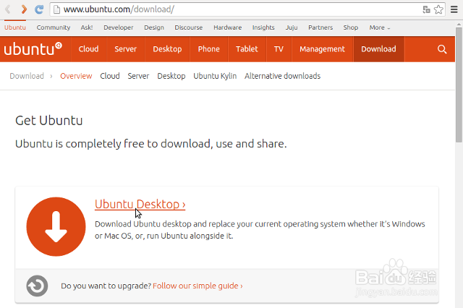Image resolution: width=463 pixels, height=308 pixels.
Task: Click the translate icon in the address bar
Action: coord(426,9)
